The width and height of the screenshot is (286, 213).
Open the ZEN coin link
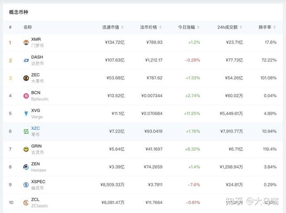click(35, 164)
